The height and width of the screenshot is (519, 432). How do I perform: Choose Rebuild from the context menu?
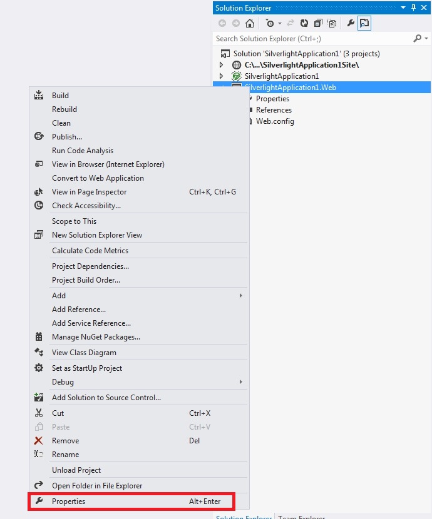click(x=64, y=109)
